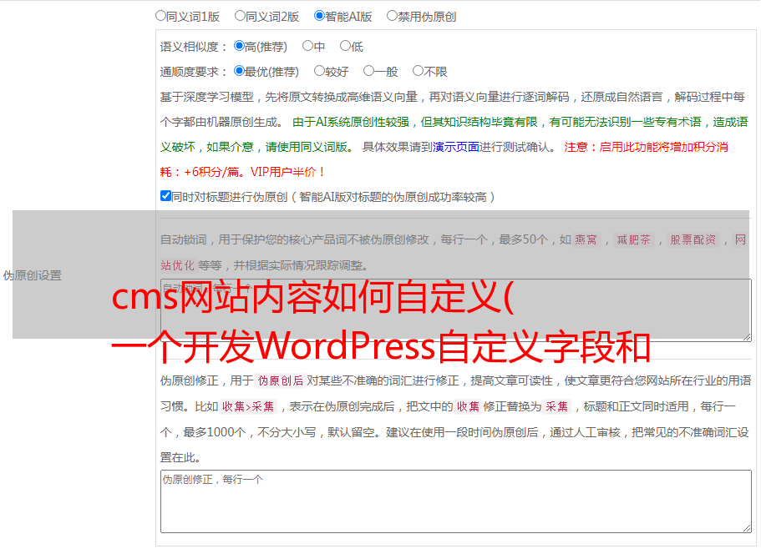This screenshot has height=549, width=761.
Task: Open the 演示页面 link
Action: click(455, 147)
